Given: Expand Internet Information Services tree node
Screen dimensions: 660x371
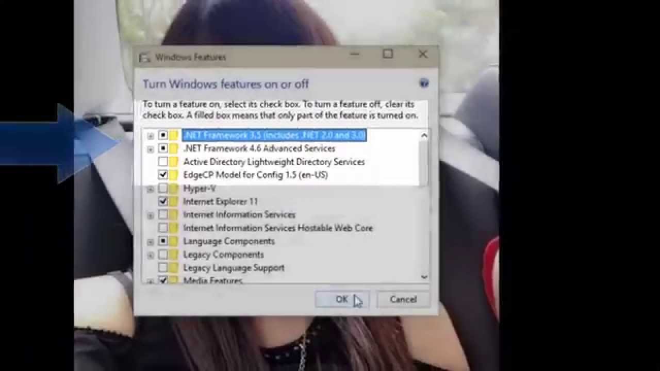Looking at the screenshot, I should pos(151,215).
